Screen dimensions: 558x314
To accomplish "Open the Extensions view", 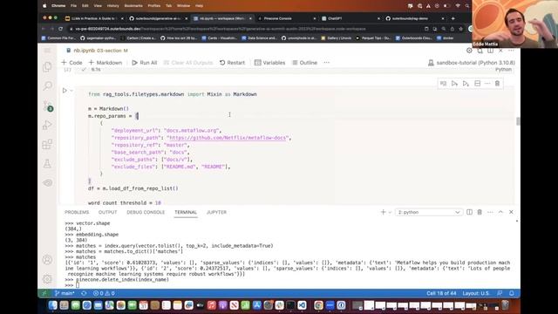I will 47,144.
